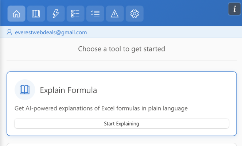Click the Explain Formula card description text
Viewport: 242px width, 146px height.
click(101, 108)
